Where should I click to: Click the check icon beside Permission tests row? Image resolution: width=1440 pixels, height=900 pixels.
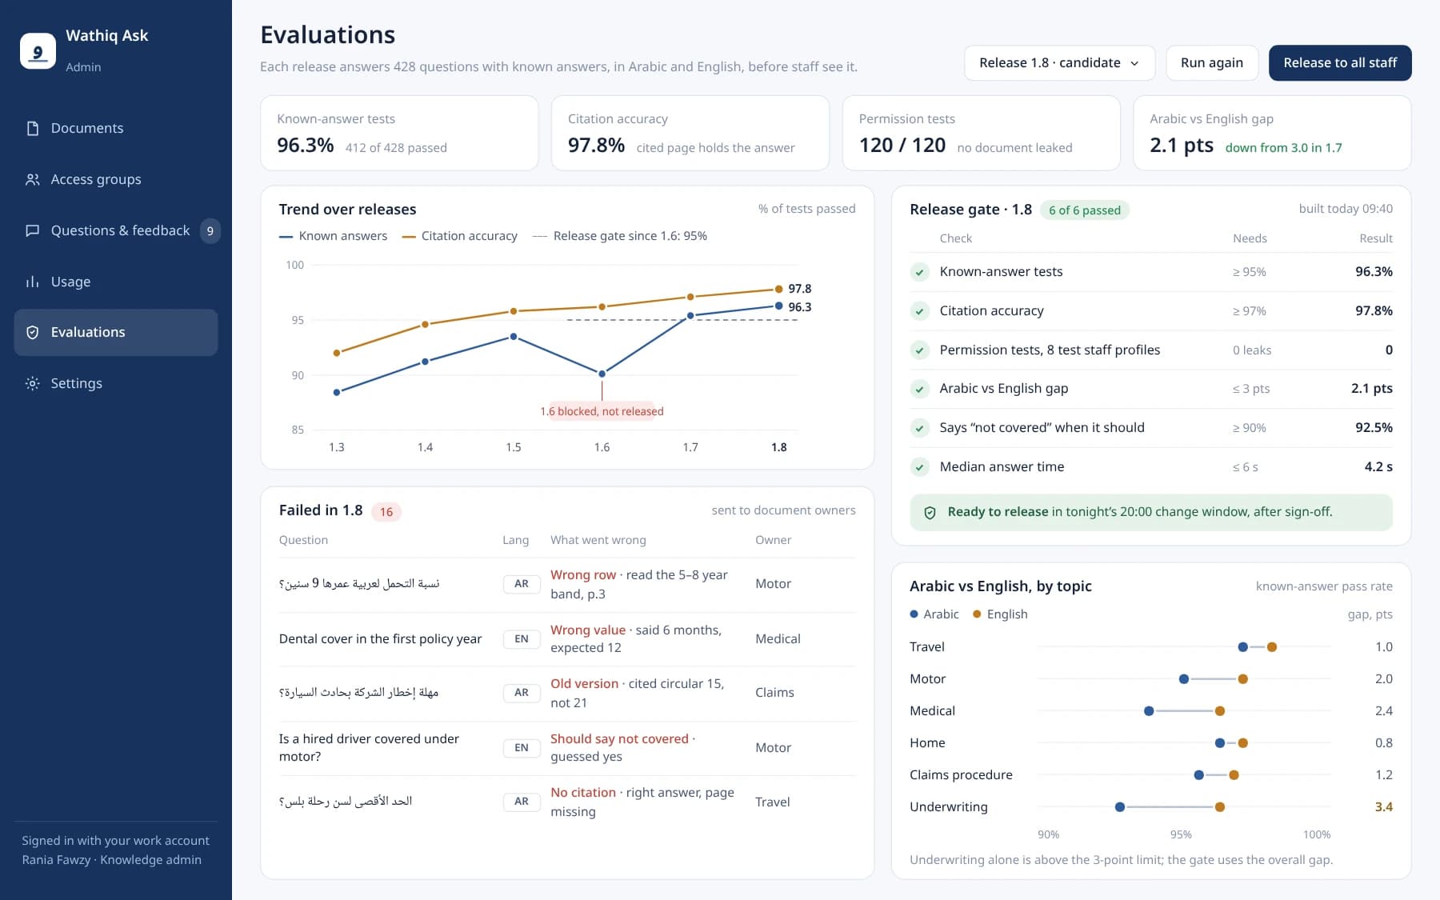920,350
